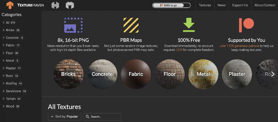
Task: Click the green download arrow icon
Action: (189, 25)
